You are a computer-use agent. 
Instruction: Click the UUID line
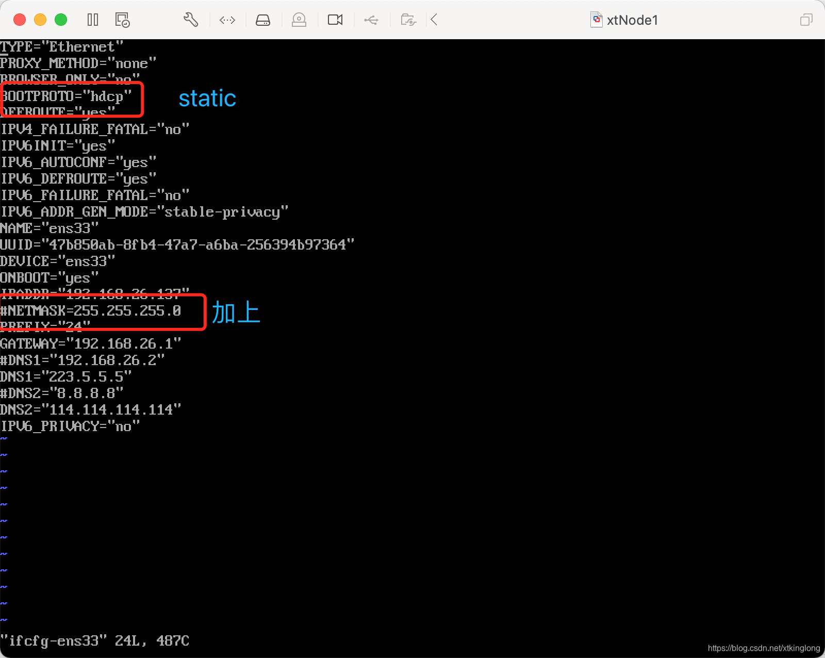pos(177,245)
